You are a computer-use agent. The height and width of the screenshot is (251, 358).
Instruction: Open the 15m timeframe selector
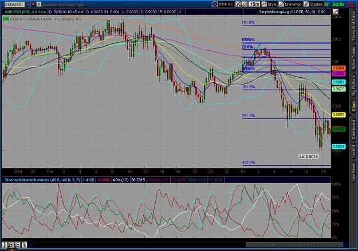coord(254,4)
